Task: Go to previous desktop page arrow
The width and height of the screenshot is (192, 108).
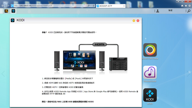Action: 3,74
